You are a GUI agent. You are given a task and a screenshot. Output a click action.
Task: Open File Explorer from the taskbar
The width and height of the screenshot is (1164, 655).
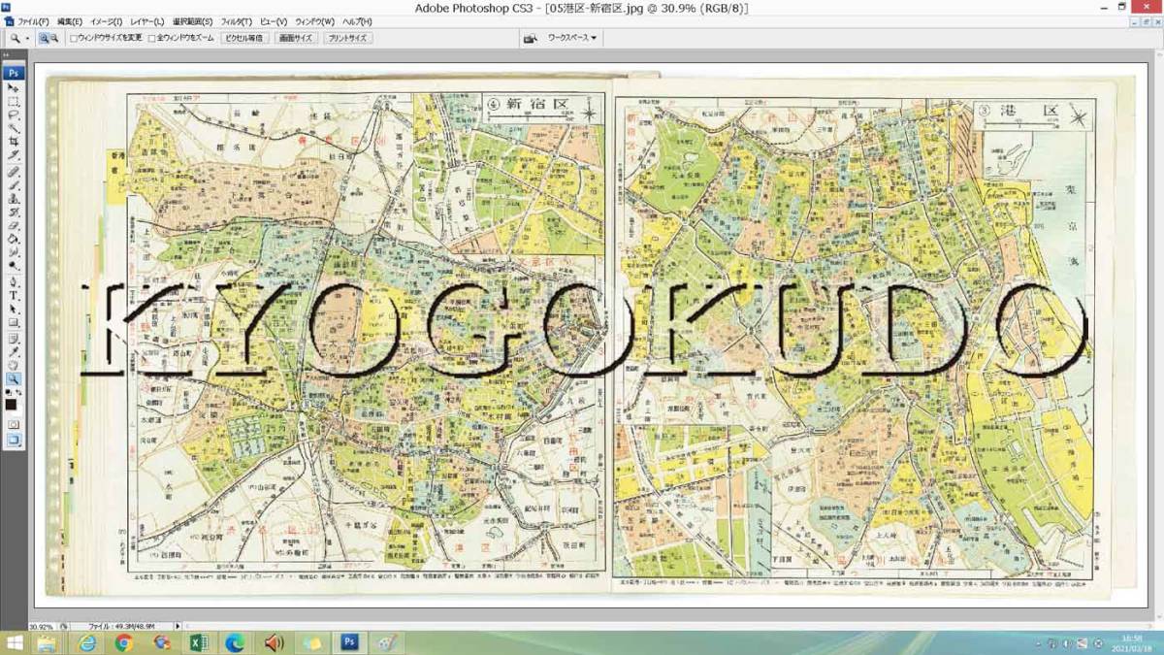coord(48,643)
